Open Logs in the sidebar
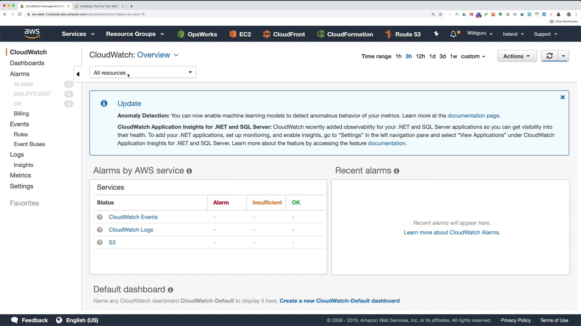This screenshot has height=326, width=581. [x=17, y=154]
